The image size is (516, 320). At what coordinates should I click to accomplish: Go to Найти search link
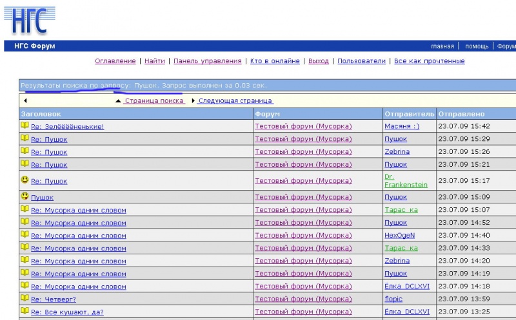click(155, 61)
